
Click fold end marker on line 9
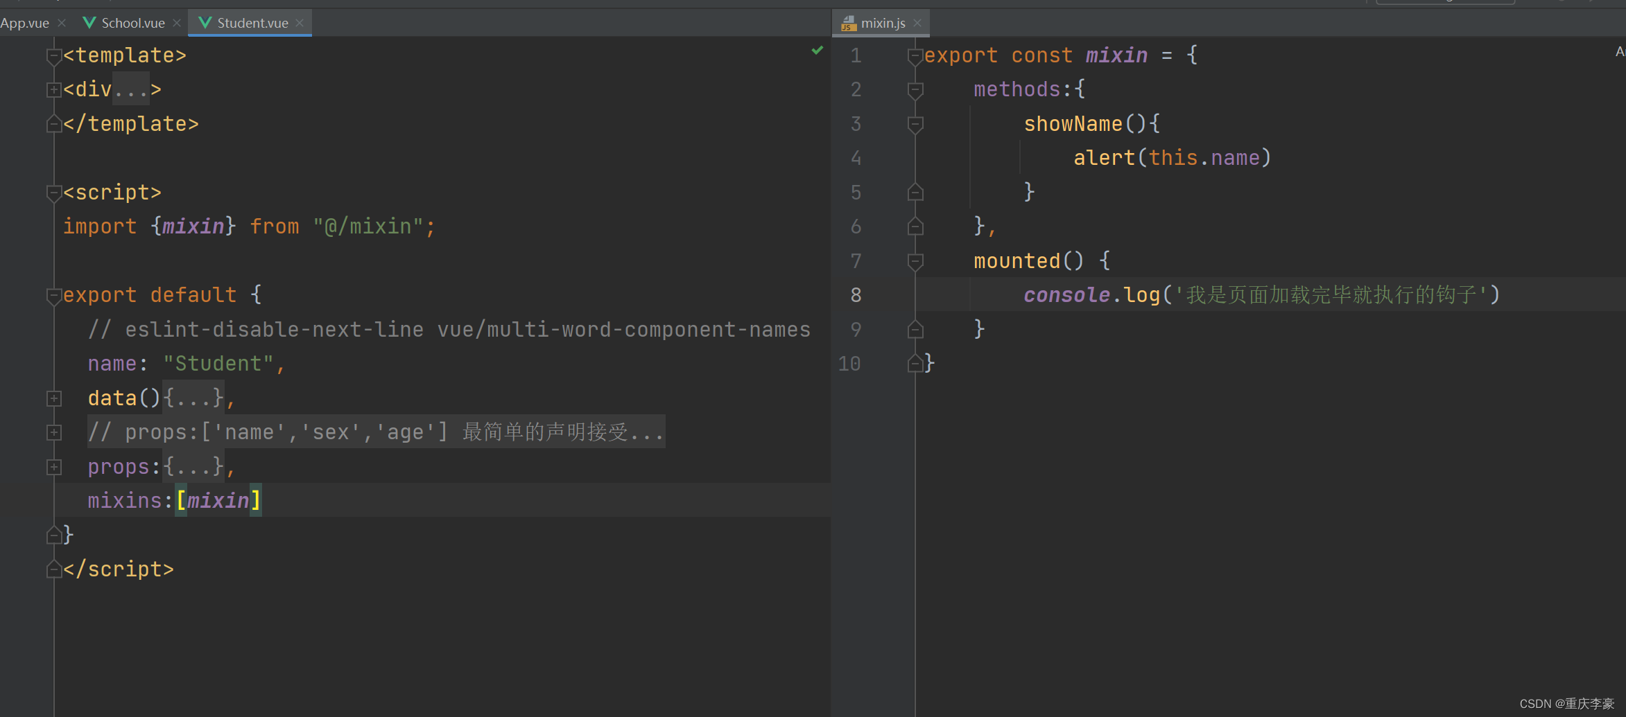[x=915, y=329]
